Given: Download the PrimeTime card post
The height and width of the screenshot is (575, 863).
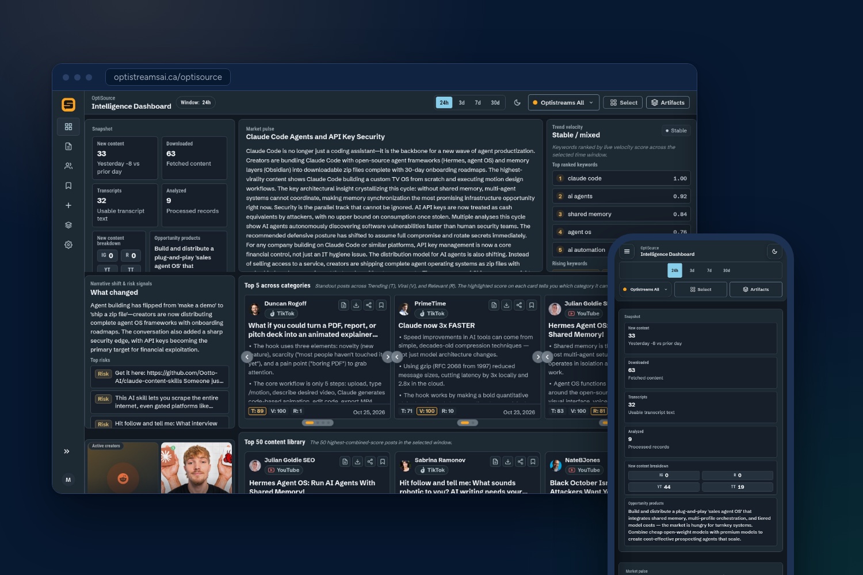Looking at the screenshot, I should (x=506, y=305).
